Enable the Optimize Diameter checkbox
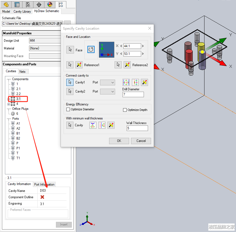 (x=68, y=110)
